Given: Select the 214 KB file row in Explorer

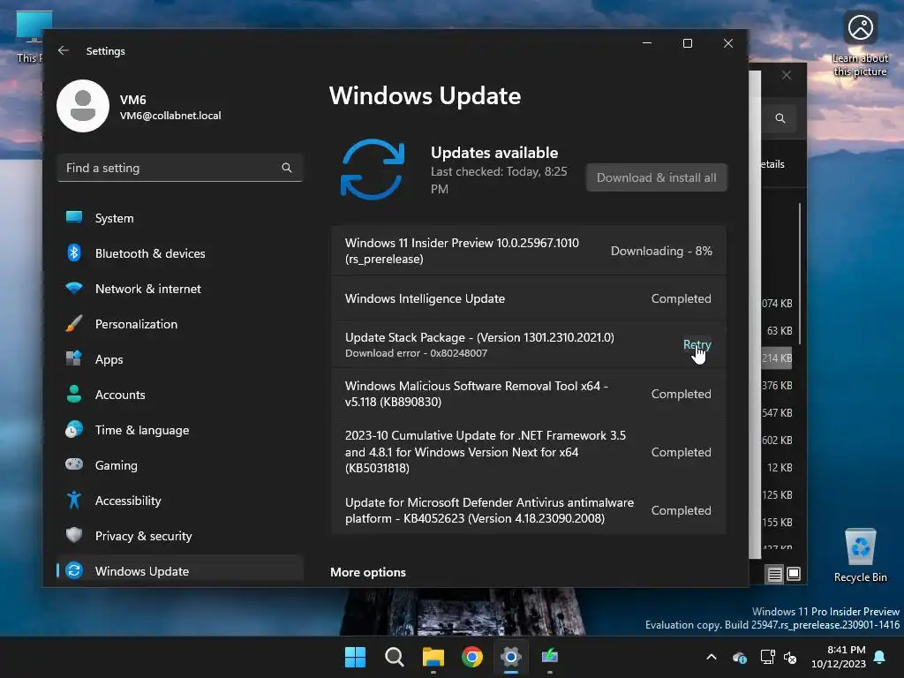Looking at the screenshot, I should [777, 358].
